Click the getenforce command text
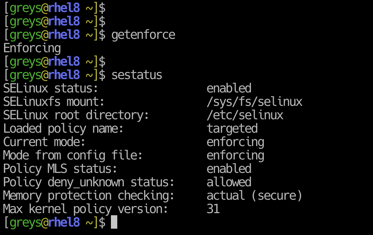373x235 pixels. pos(143,35)
